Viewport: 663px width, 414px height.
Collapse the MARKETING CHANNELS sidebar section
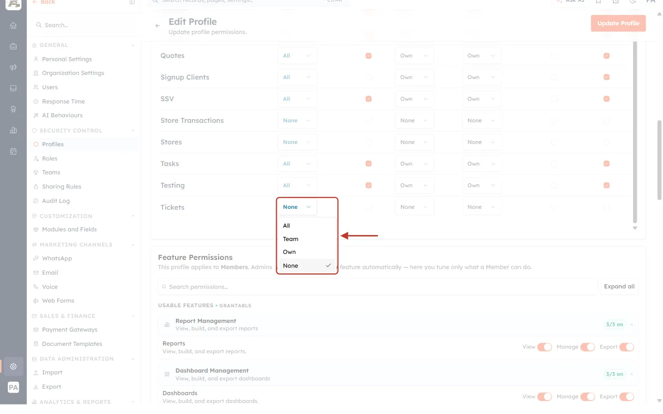click(133, 245)
